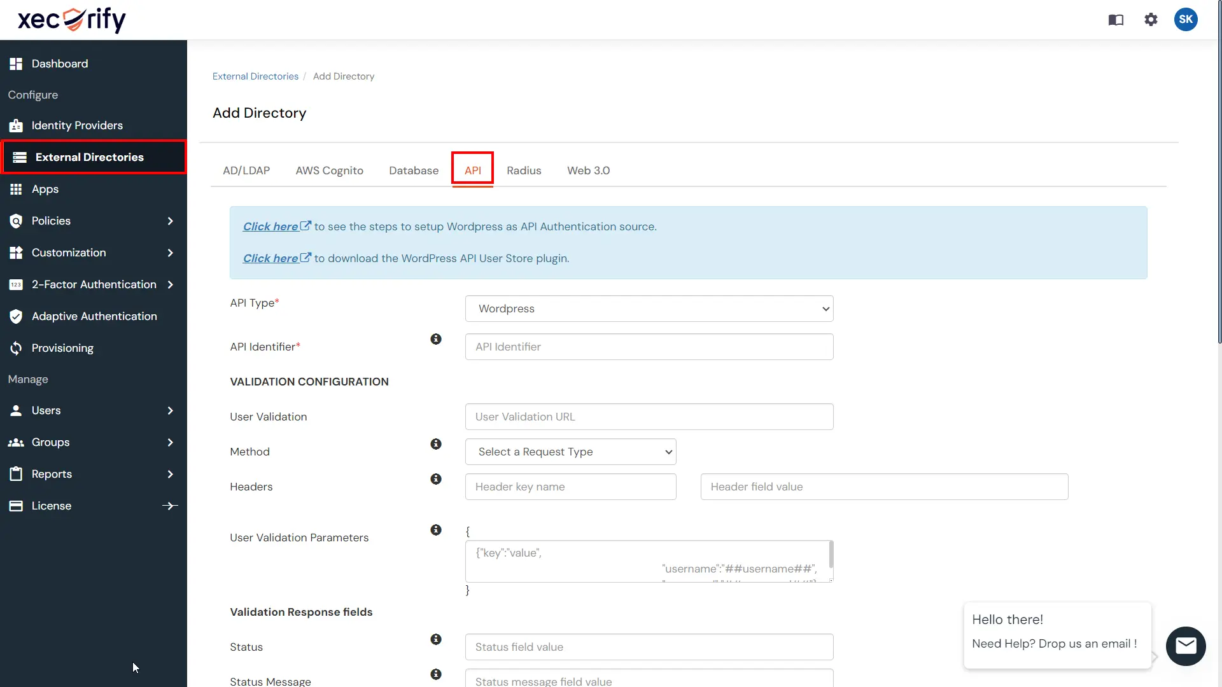Open the settings gear in the top bar
Image resolution: width=1222 pixels, height=687 pixels.
(x=1151, y=20)
